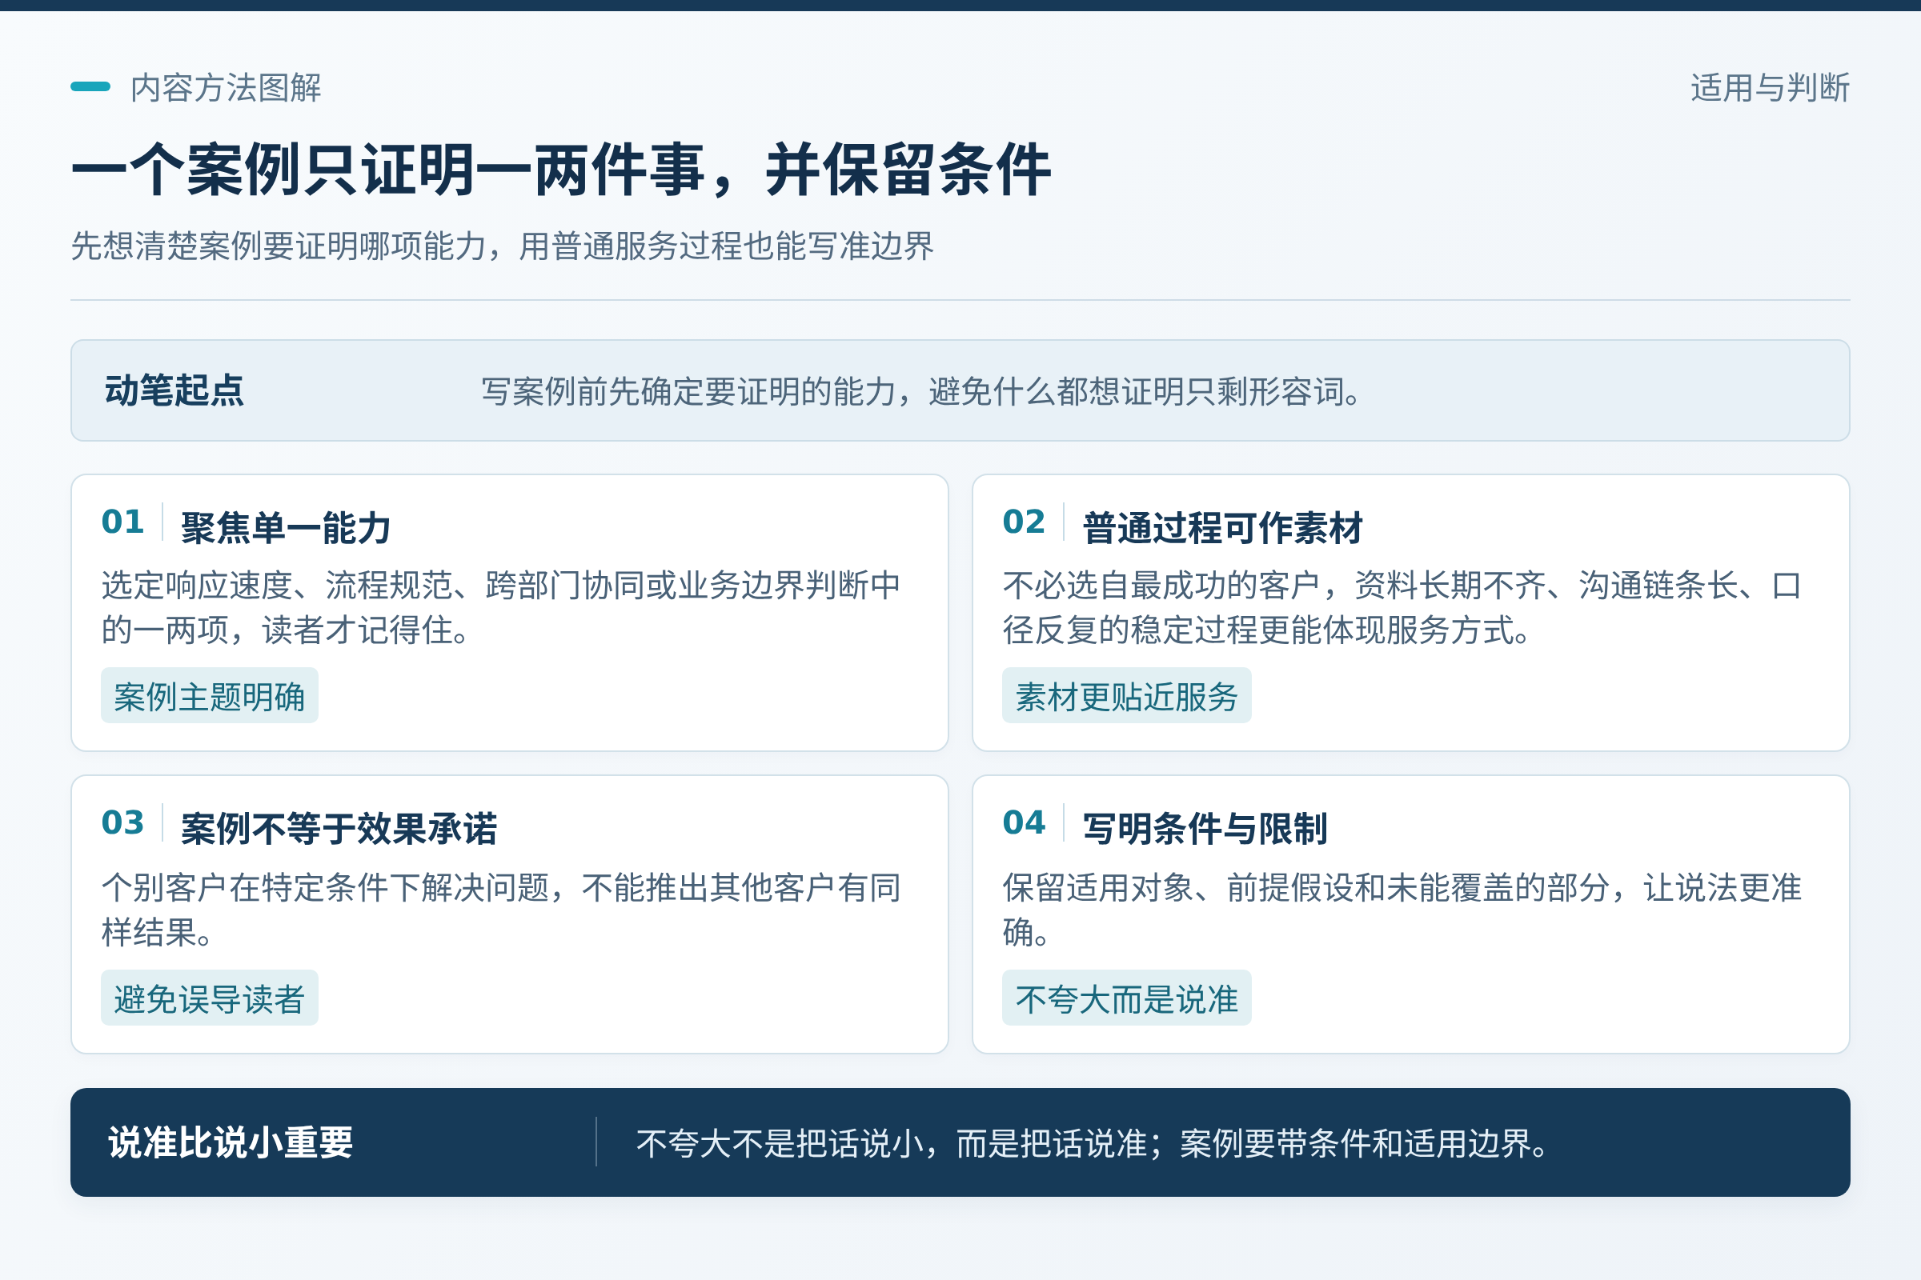The height and width of the screenshot is (1280, 1921).
Task: Click the sentence 写案例前先确定要证明的能力
Action: (x=922, y=391)
